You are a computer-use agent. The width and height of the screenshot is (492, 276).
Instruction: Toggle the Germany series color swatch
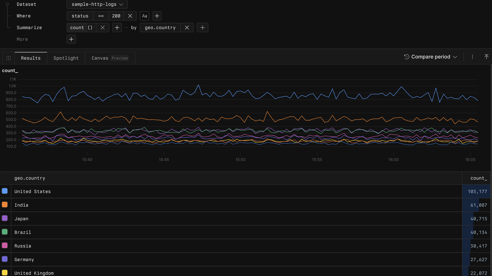click(5, 259)
